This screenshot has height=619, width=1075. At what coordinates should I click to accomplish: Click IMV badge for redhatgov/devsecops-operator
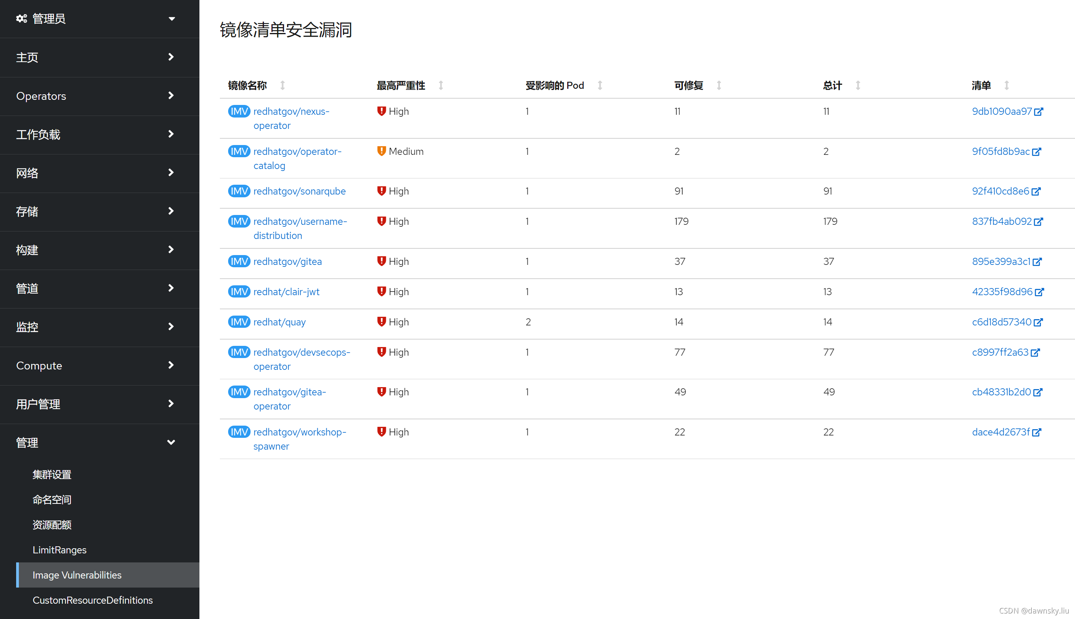pyautogui.click(x=239, y=352)
